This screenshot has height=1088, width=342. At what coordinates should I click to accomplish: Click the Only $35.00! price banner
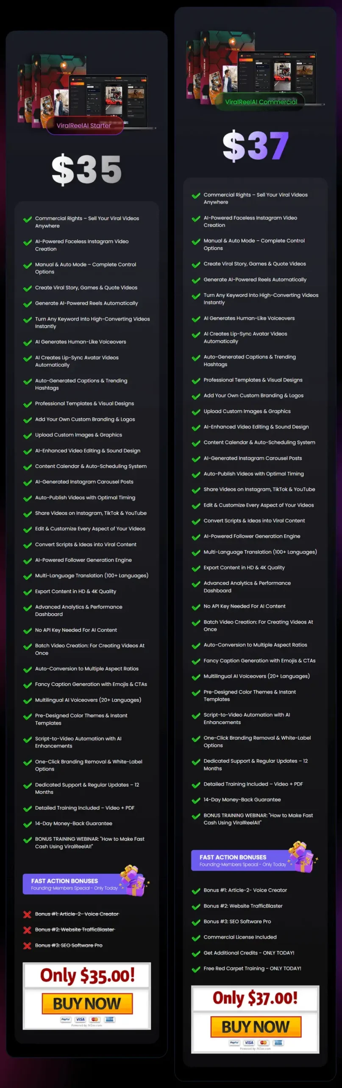[87, 975]
